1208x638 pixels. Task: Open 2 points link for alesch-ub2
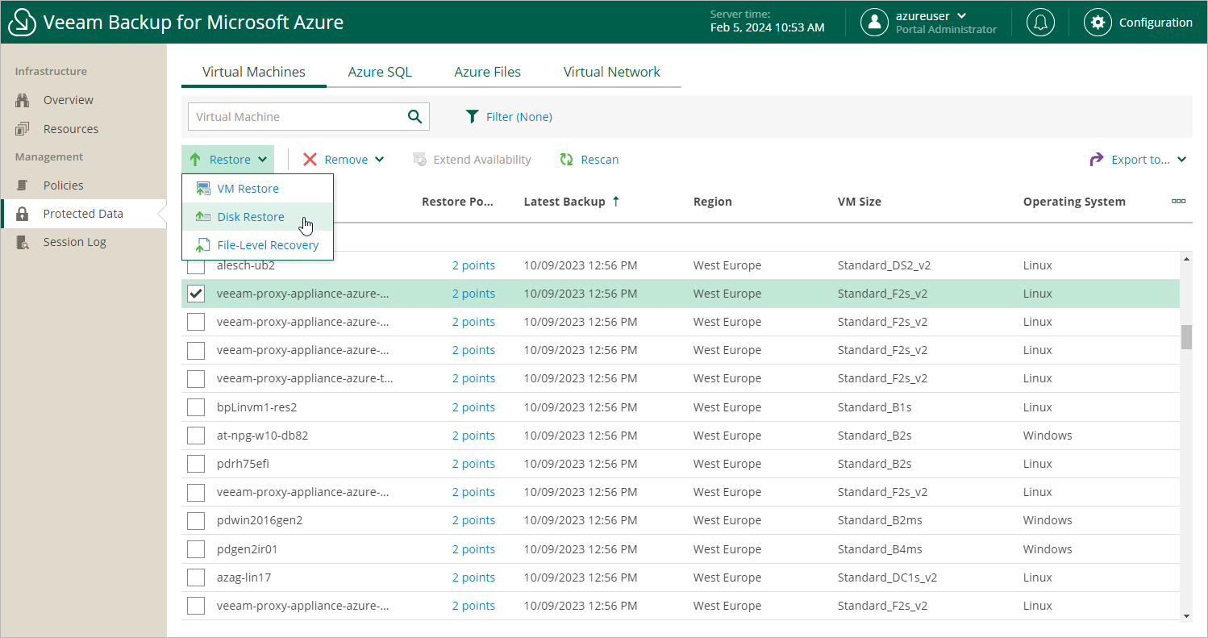point(473,265)
